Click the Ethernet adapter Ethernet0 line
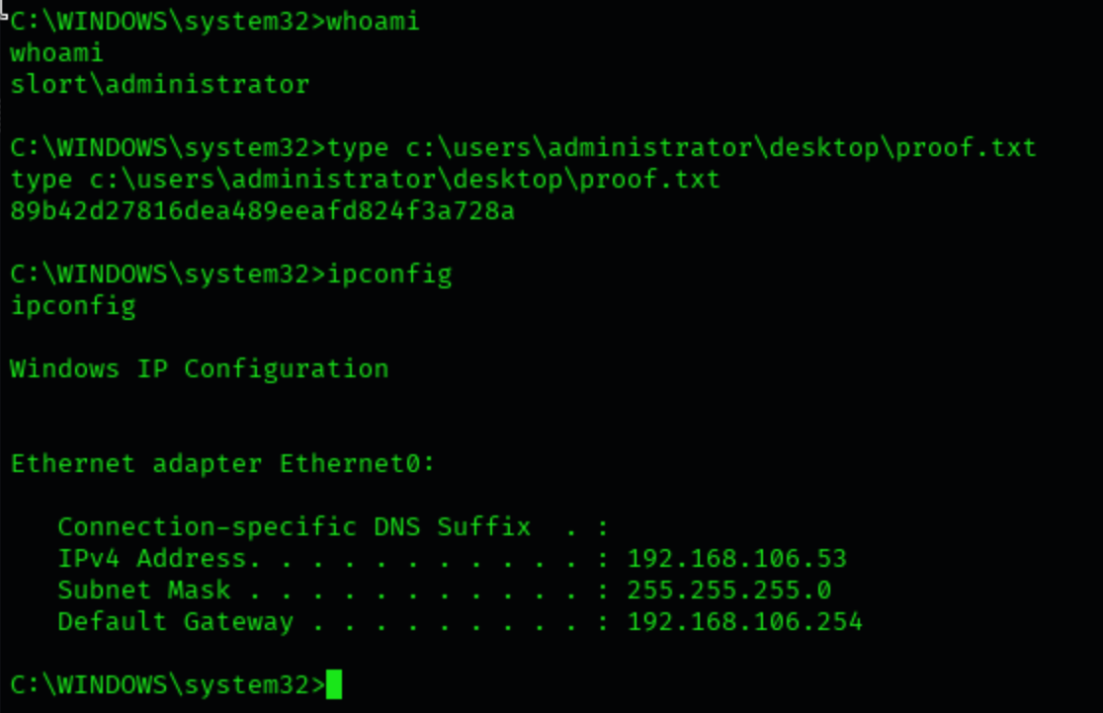 [x=222, y=464]
